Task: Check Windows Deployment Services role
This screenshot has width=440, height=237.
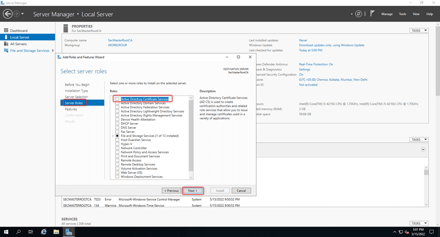Action: click(x=117, y=177)
